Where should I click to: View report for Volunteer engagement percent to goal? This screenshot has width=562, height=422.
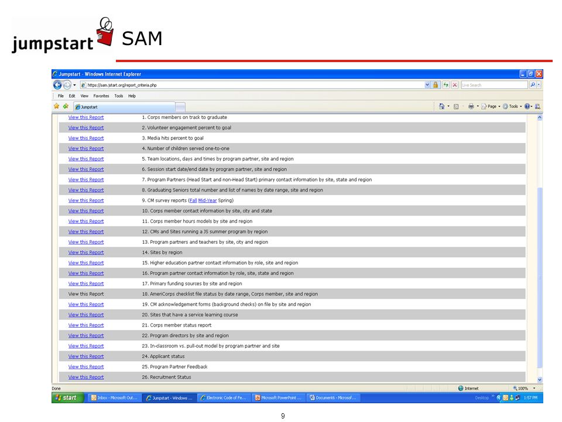click(x=86, y=128)
